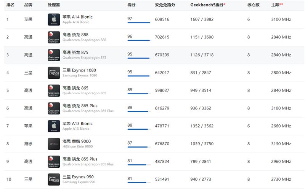Click Geekbench value 949 / 3514

pyautogui.click(x=201, y=91)
